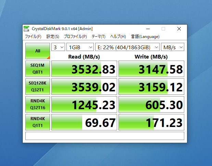Open the 言語(Language) menu
212x166 pixels.
tap(145, 37)
